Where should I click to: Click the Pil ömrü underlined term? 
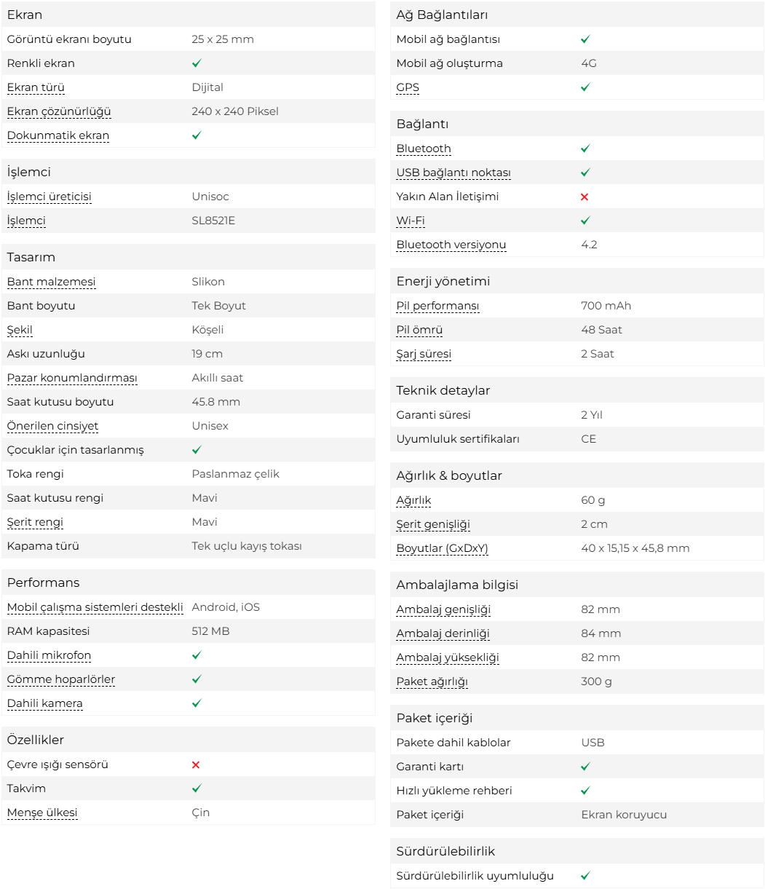click(419, 330)
